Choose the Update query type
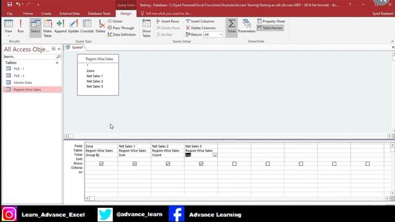Image resolution: width=395 pixels, height=222 pixels. pos(73,27)
